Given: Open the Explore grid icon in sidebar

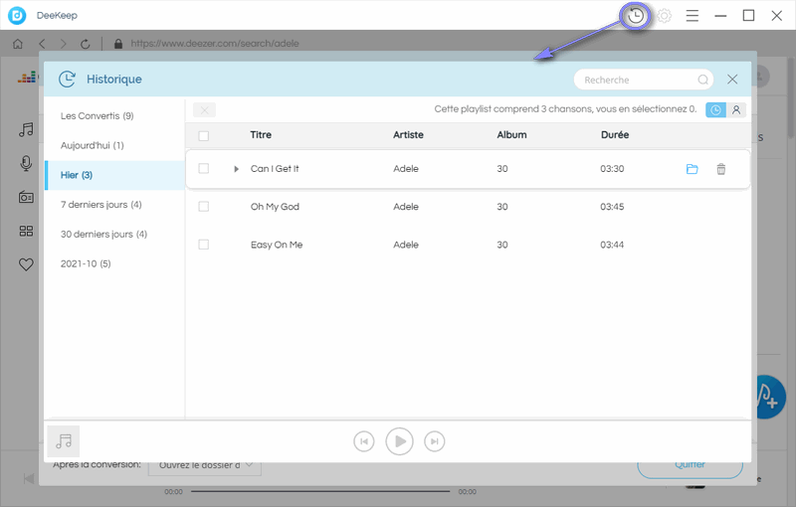Looking at the screenshot, I should click(x=26, y=232).
